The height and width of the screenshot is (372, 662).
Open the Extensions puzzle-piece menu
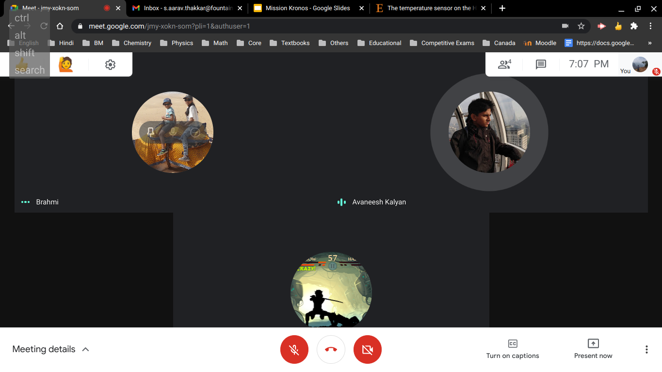(634, 26)
